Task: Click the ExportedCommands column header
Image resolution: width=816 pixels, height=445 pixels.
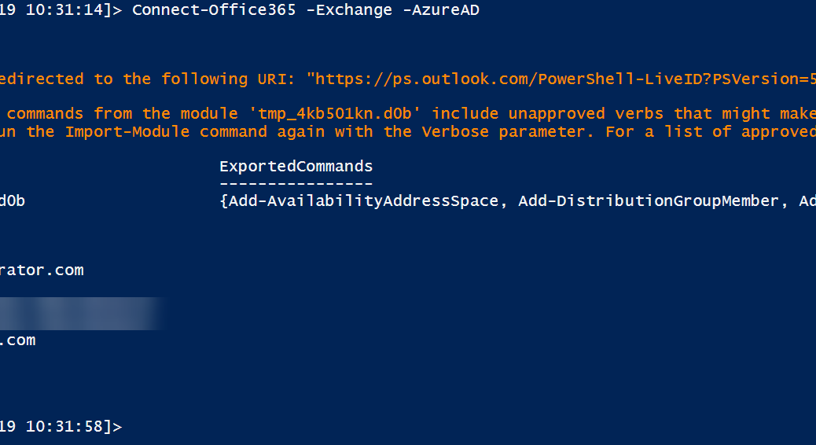Action: pos(296,166)
